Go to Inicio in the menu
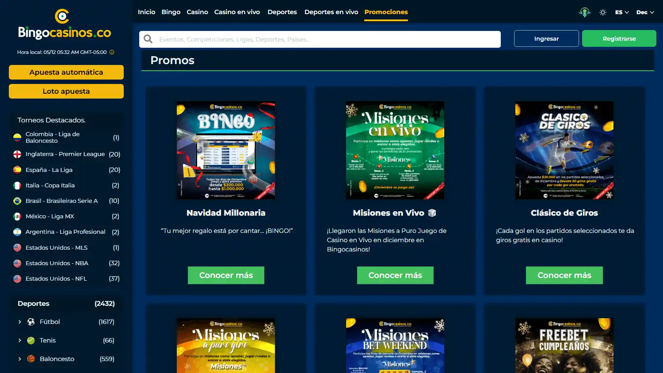The width and height of the screenshot is (663, 373). [x=146, y=12]
